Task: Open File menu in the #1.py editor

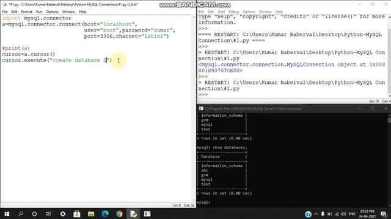Action: (5, 12)
